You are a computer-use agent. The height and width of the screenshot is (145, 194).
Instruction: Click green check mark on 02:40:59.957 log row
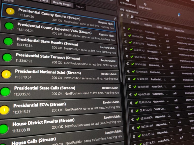[135, 87]
